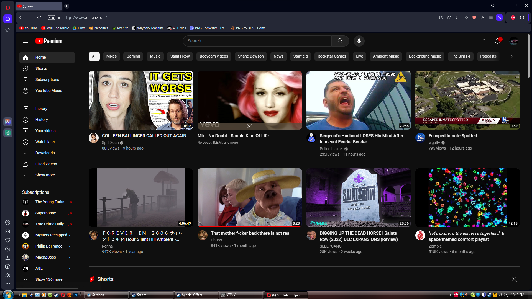Open the hamburger guide menu
Viewport: 532px width, 299px height.
[x=25, y=41]
